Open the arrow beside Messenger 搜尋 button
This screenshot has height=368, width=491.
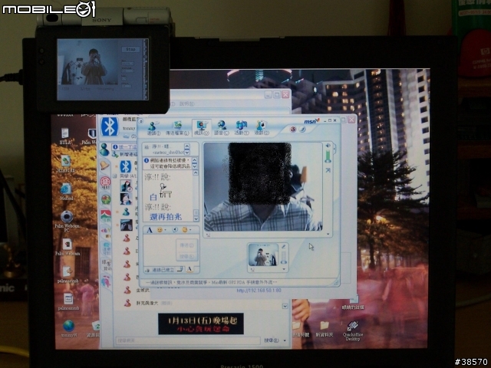[285, 340]
